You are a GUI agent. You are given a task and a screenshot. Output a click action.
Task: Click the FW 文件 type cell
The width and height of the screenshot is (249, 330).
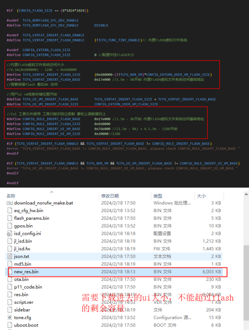click(162, 249)
